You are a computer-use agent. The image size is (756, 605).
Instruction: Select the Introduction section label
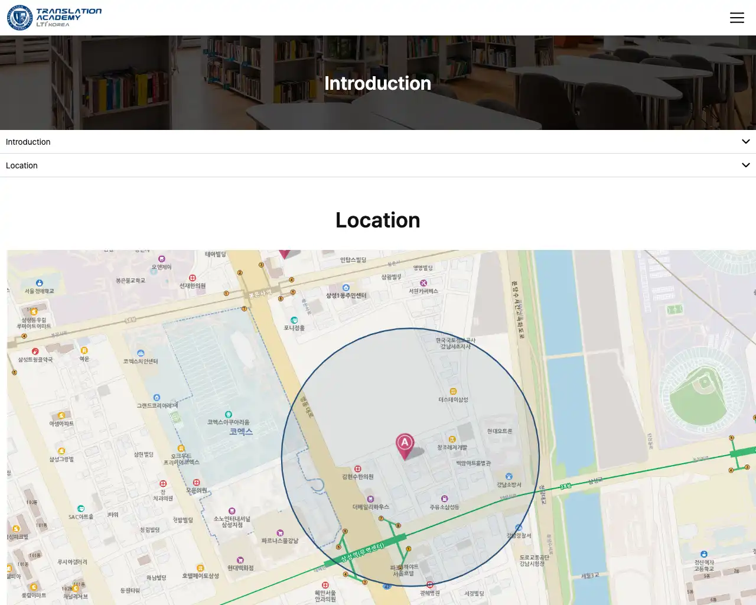28,142
